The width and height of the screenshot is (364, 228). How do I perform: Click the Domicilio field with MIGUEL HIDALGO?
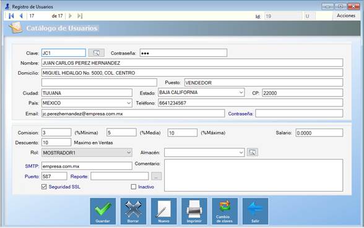pyautogui.click(x=192, y=73)
